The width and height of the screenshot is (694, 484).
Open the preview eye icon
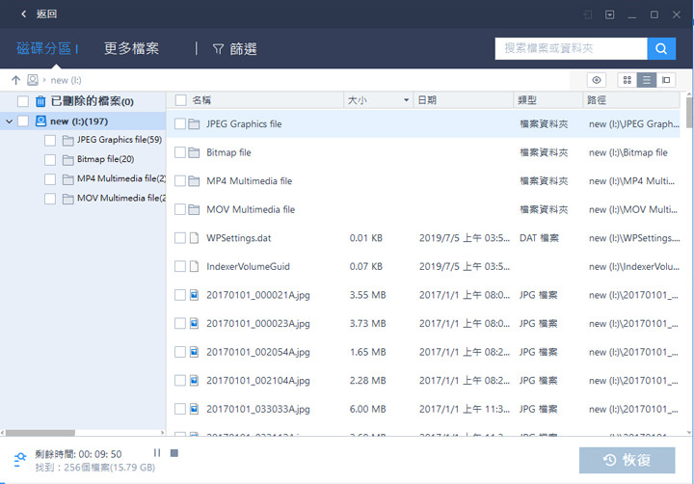(598, 80)
